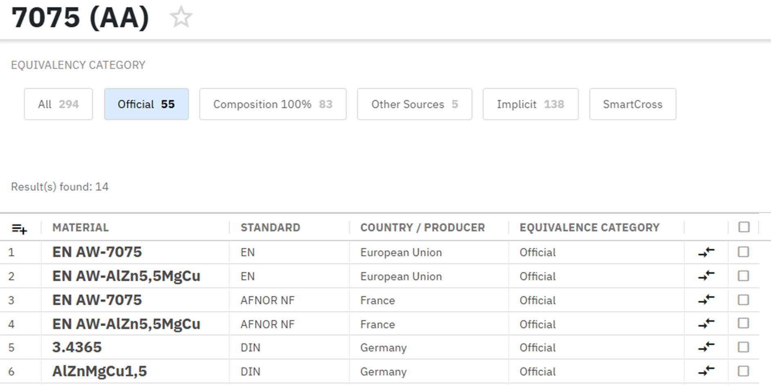The image size is (771, 385).
Task: Click compare arrows icon for row 2
Action: click(x=706, y=276)
